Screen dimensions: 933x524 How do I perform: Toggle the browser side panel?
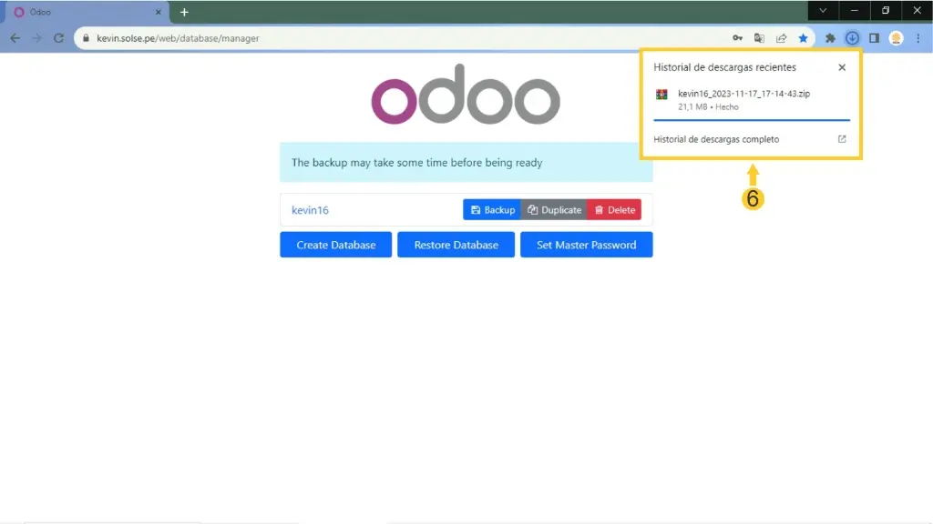point(874,38)
